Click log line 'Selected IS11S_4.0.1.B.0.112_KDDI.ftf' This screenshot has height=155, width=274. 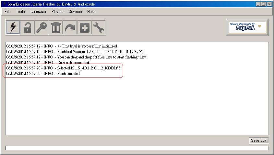tap(63, 68)
